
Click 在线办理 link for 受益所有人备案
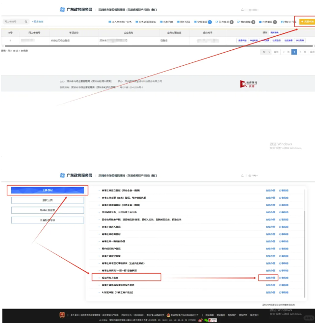270,278
